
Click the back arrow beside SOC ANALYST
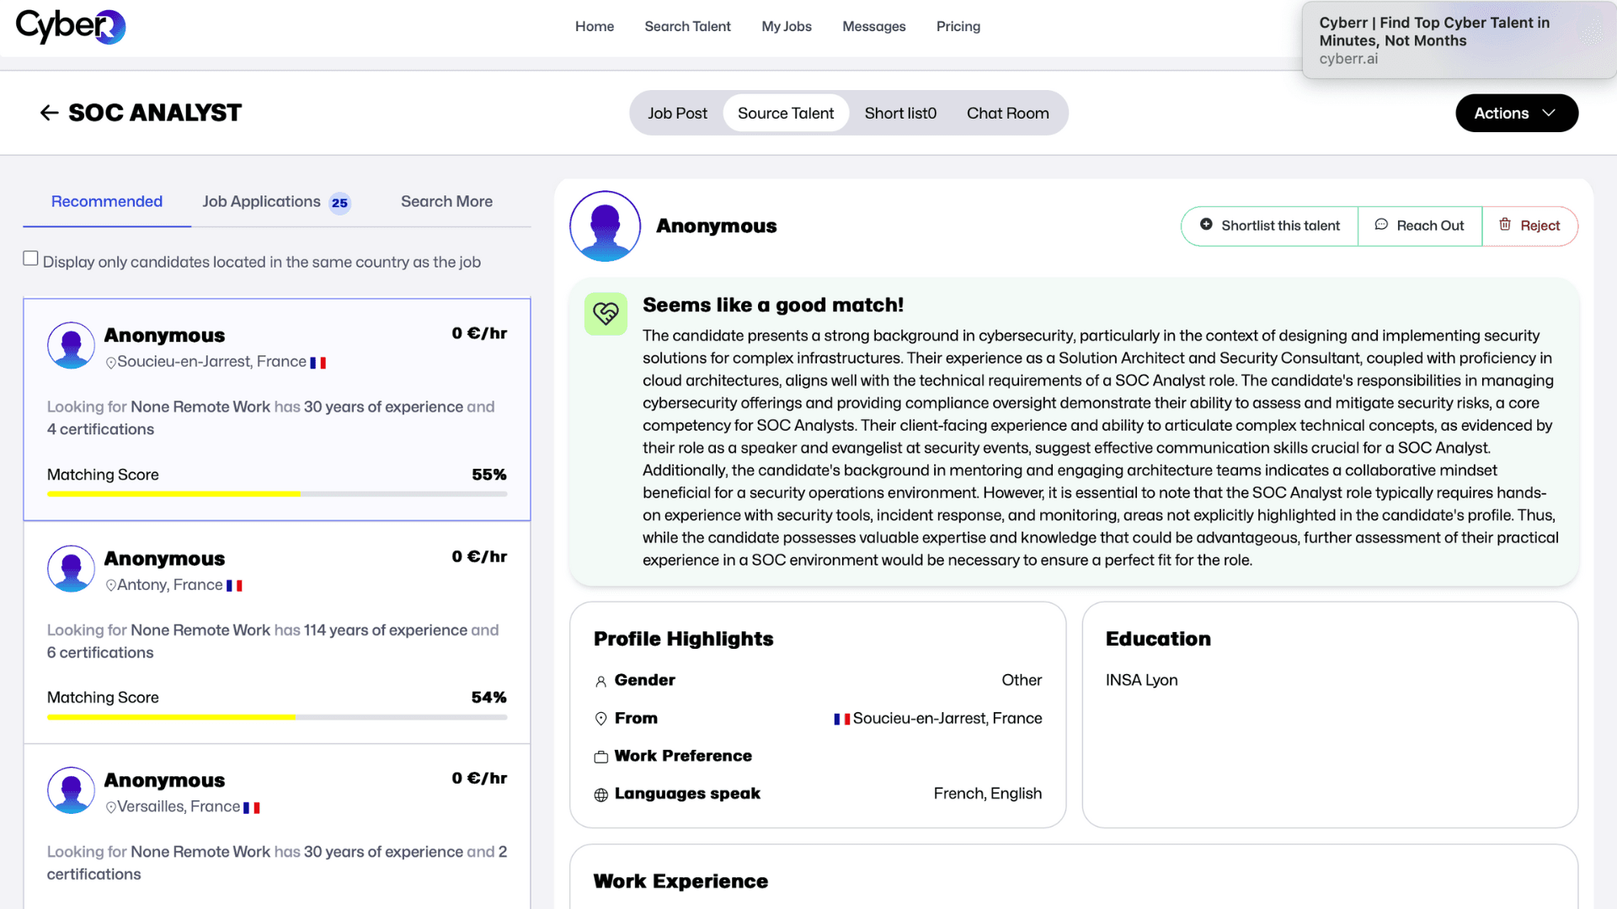coord(49,113)
